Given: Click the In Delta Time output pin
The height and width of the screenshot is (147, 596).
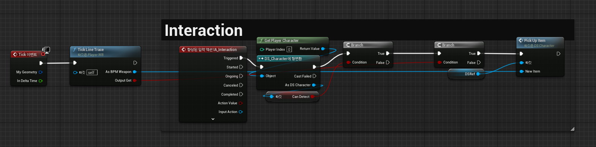Looking at the screenshot, I should [40, 81].
